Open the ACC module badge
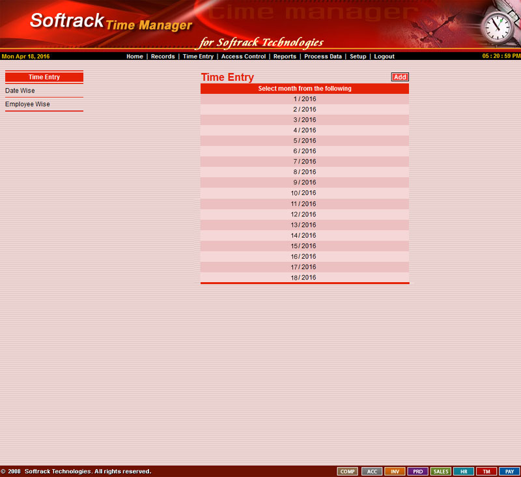This screenshot has height=477, width=521. [x=372, y=471]
